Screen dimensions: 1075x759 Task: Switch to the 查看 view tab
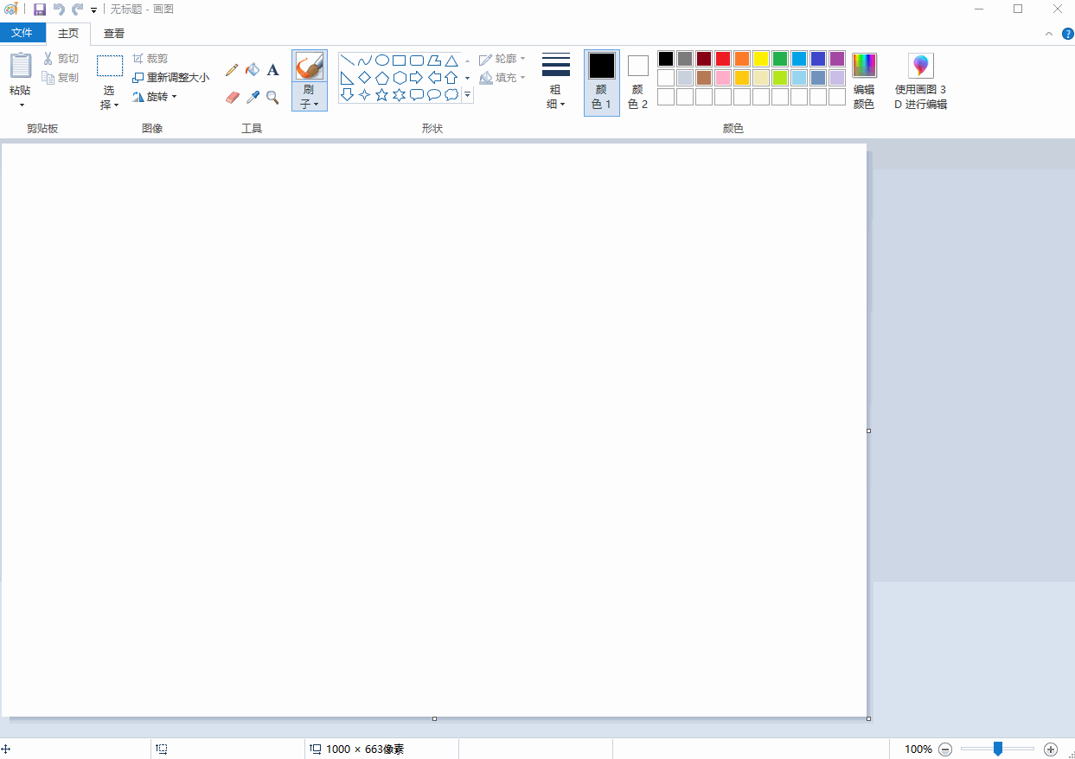pos(114,34)
